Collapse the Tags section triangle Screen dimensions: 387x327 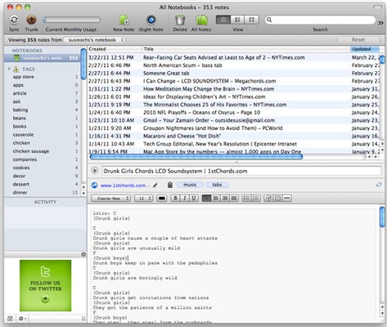pyautogui.click(x=9, y=69)
